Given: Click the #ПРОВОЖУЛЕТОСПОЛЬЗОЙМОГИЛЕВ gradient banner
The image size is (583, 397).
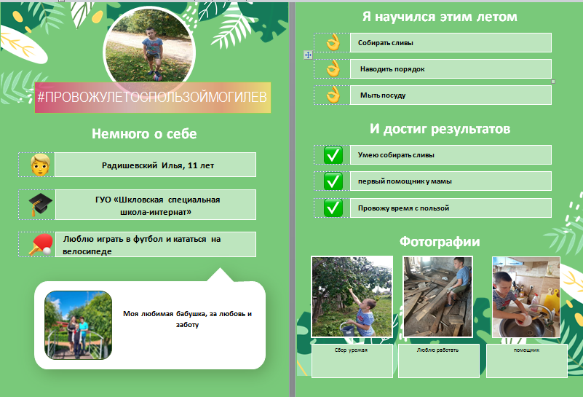Looking at the screenshot, I should 153,98.
